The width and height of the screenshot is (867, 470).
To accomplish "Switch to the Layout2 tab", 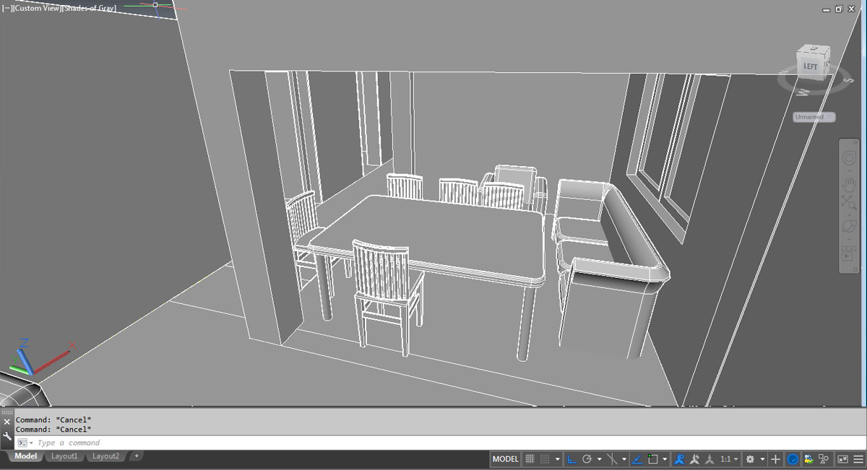I will pos(105,456).
